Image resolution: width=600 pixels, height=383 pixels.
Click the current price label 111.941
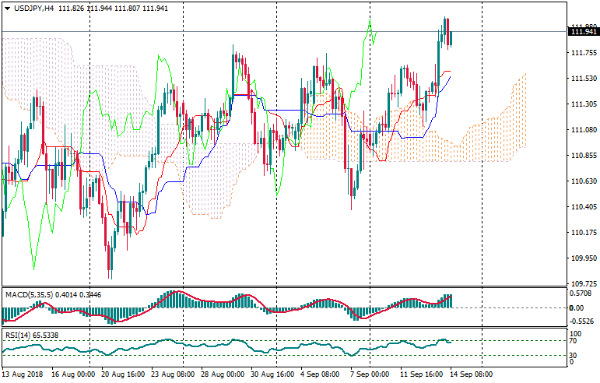tap(583, 31)
